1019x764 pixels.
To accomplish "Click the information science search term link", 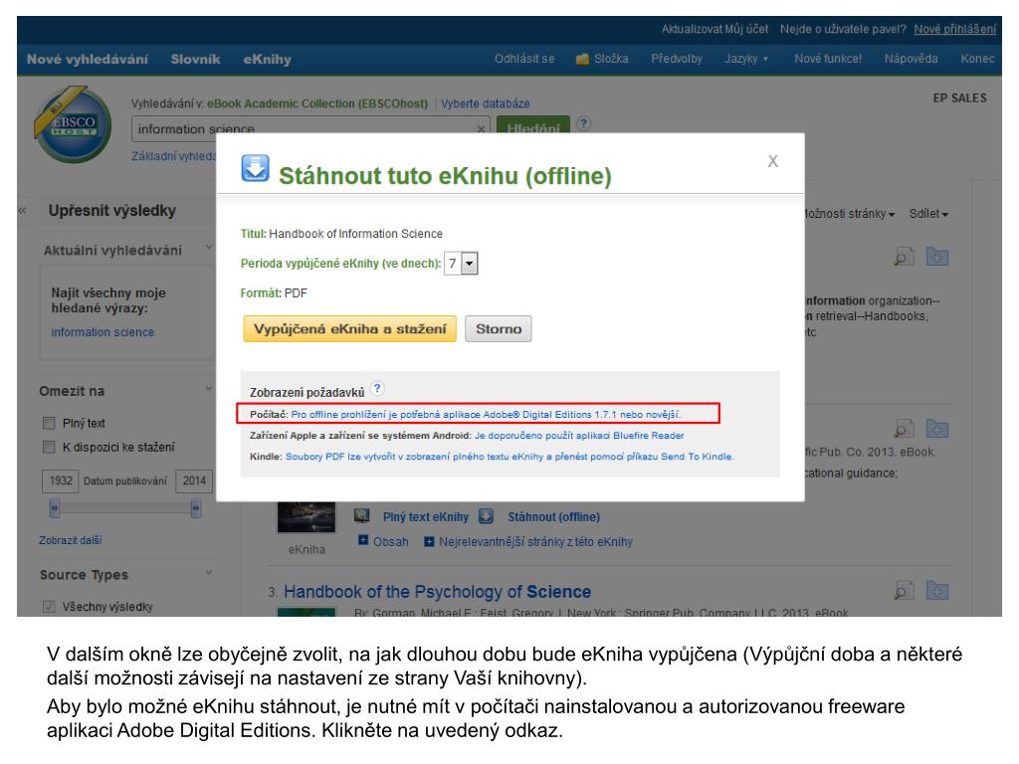I will (102, 332).
